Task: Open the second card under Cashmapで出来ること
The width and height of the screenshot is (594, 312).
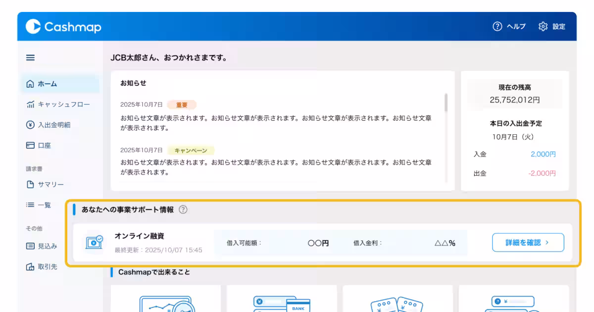Action: (x=281, y=300)
